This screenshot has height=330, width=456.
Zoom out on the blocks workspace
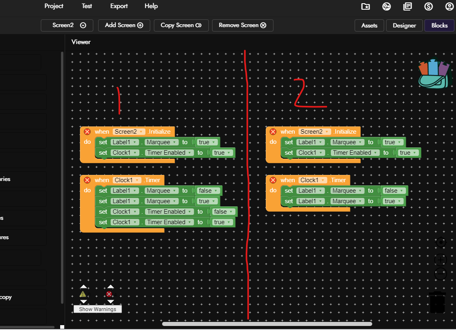440,274
